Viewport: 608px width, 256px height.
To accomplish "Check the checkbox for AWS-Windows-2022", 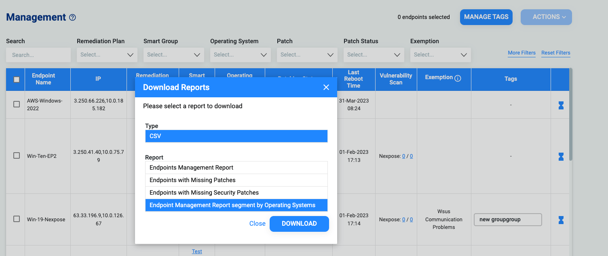I will pyautogui.click(x=16, y=104).
